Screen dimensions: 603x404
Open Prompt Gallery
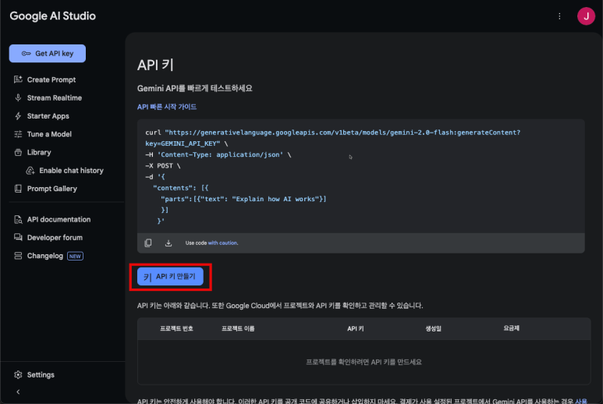tap(52, 189)
